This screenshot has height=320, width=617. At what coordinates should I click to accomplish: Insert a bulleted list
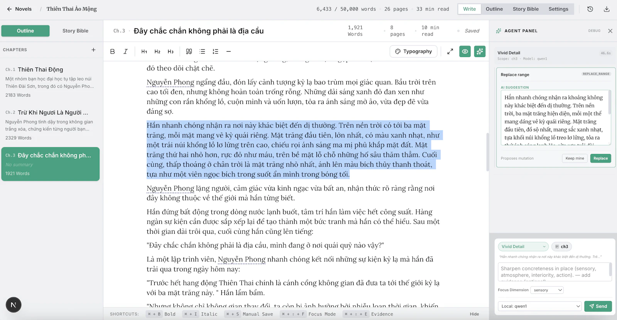coord(202,51)
